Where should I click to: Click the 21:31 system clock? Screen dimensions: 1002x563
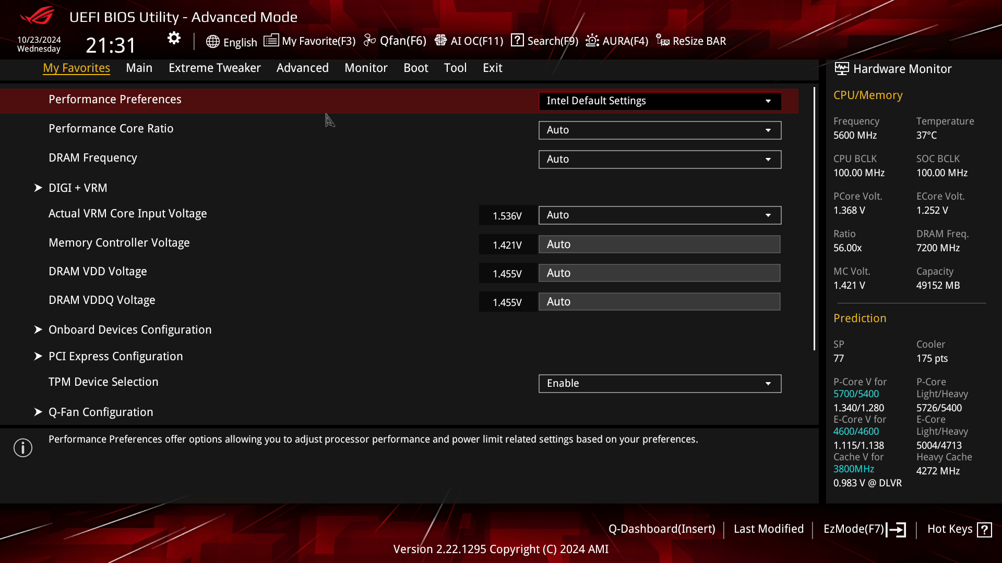click(111, 45)
